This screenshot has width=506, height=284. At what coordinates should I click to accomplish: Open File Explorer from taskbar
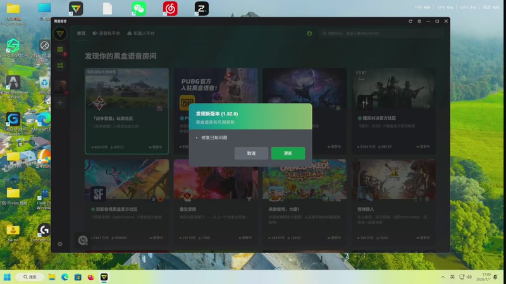(52, 277)
